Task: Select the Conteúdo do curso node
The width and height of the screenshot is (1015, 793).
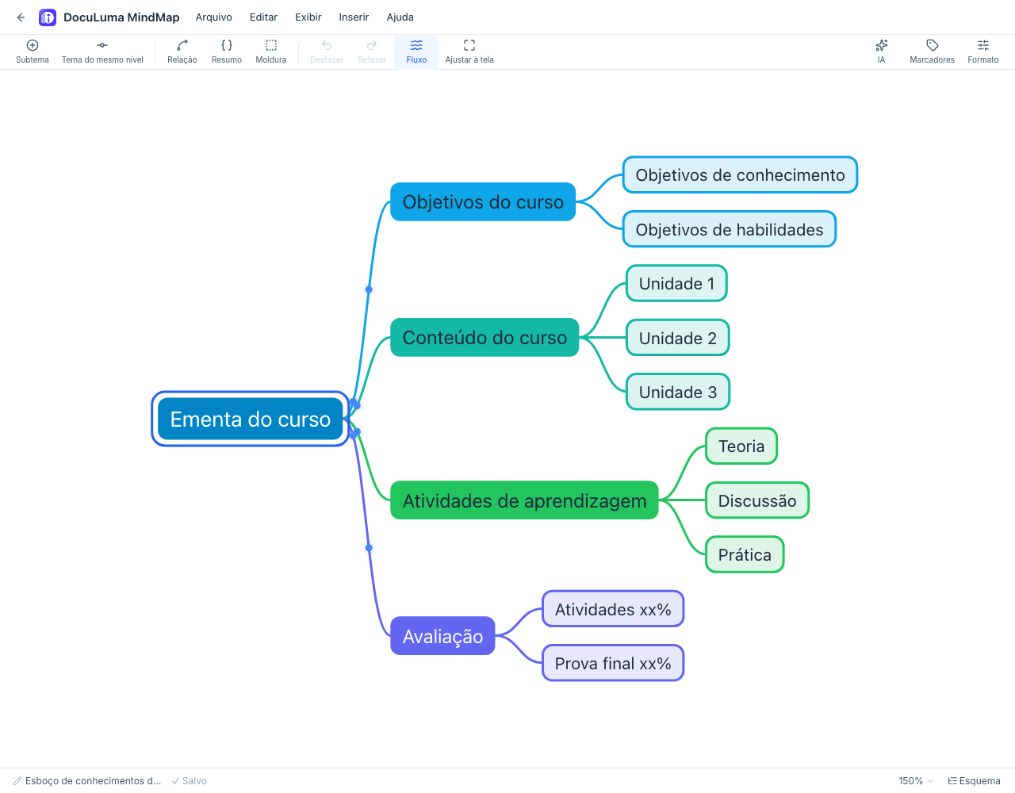Action: 485,338
